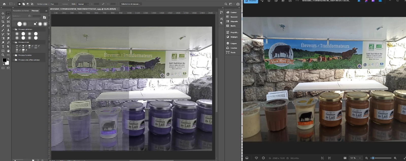Viewport: 406px width, 161px height.
Task: Zoom in with plus magnifier in Photos
Action: pyautogui.click(x=395, y=158)
